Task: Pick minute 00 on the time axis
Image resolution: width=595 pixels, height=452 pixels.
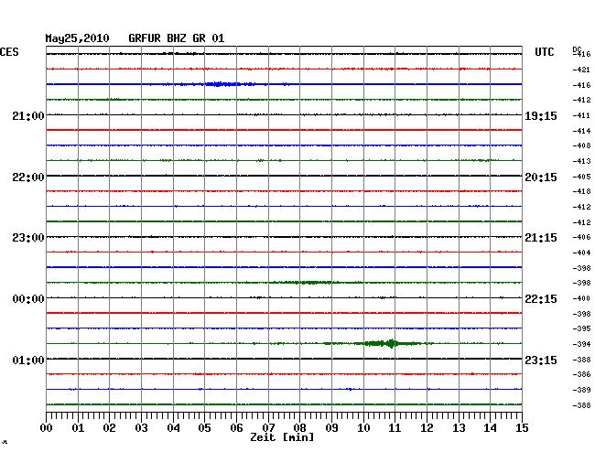Action: tap(47, 427)
